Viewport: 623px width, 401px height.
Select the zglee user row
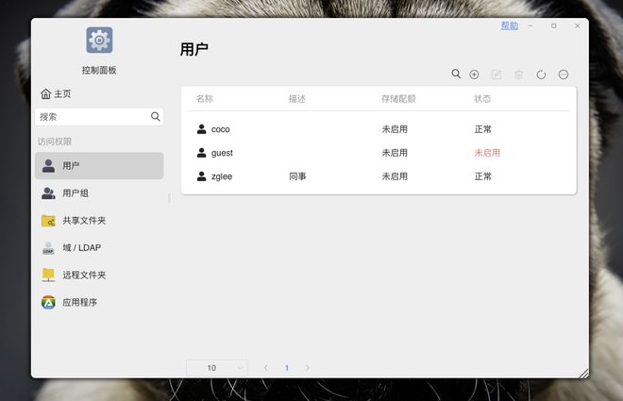pos(379,176)
